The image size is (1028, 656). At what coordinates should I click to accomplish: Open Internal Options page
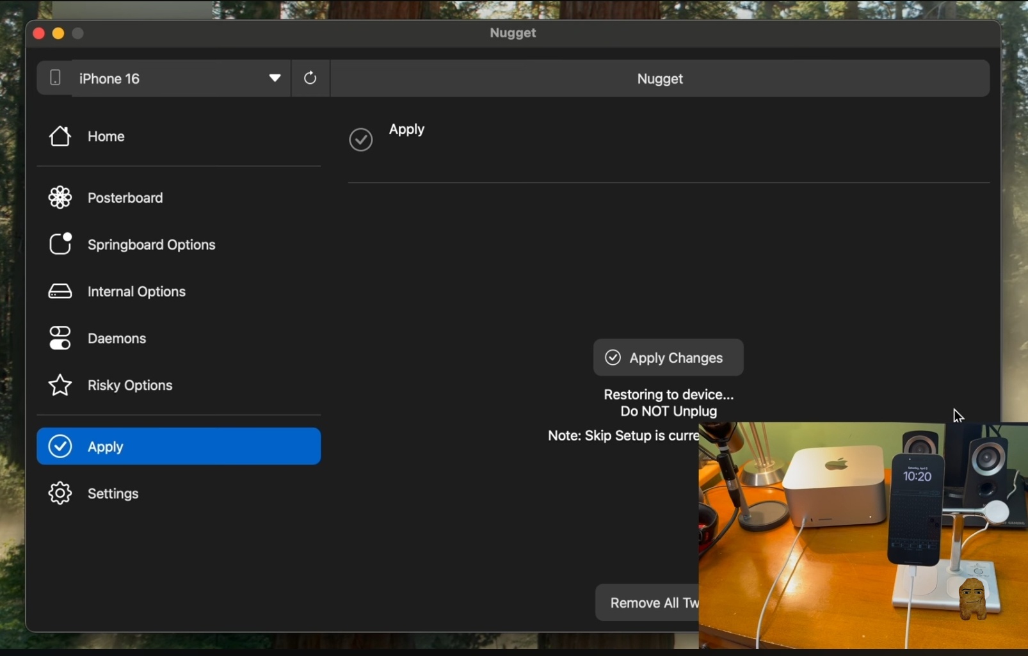pos(179,291)
